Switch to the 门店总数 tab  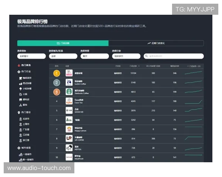pos(63,43)
